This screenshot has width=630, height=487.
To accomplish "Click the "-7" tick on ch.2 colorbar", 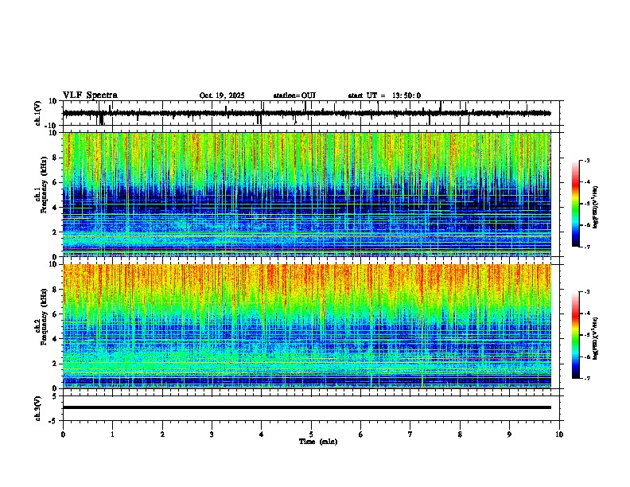I will click(587, 378).
